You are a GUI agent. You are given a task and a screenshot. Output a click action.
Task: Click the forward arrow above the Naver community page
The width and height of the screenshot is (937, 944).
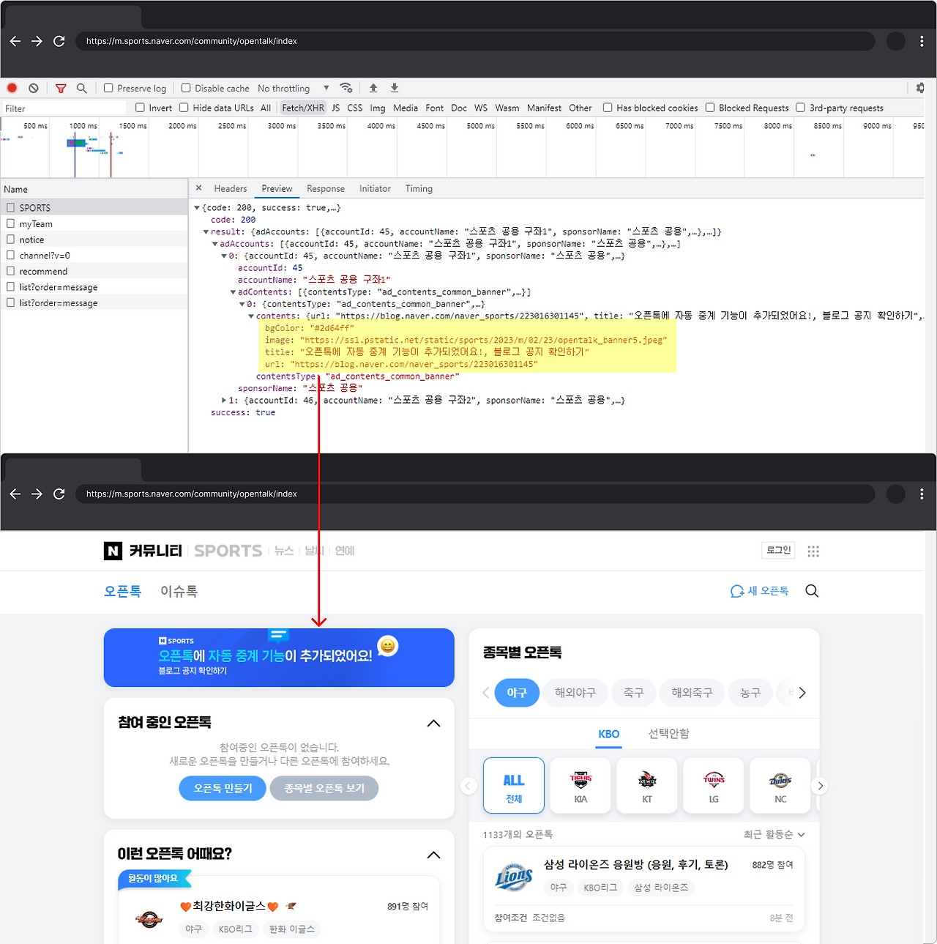37,494
